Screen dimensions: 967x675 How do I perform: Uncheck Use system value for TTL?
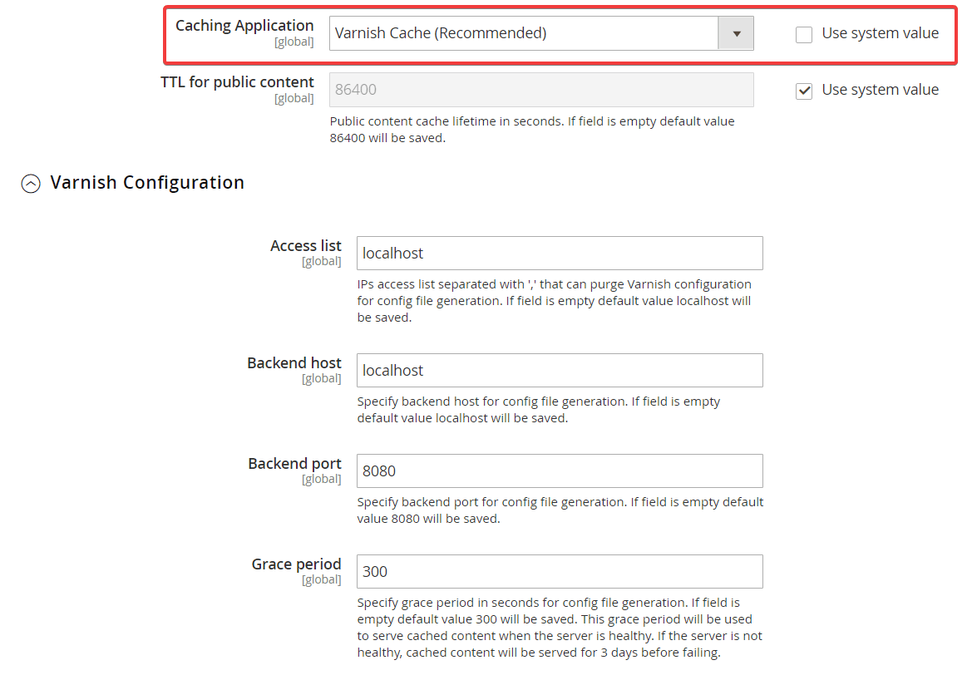(803, 91)
